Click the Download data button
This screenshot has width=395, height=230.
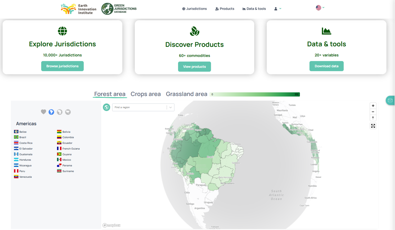coord(327,66)
